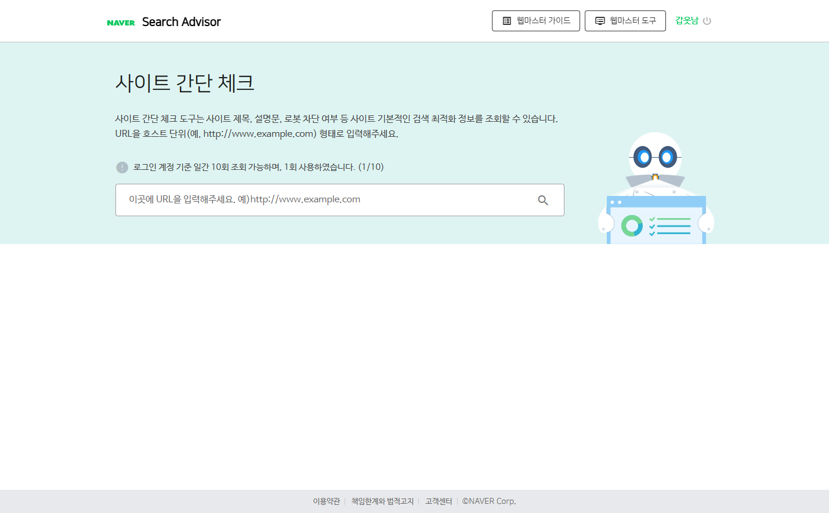Open the 이용약관 footer link
829x513 pixels.
327,501
